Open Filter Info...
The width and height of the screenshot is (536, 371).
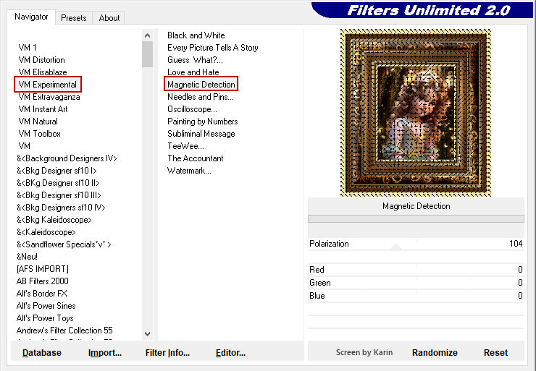pyautogui.click(x=167, y=353)
